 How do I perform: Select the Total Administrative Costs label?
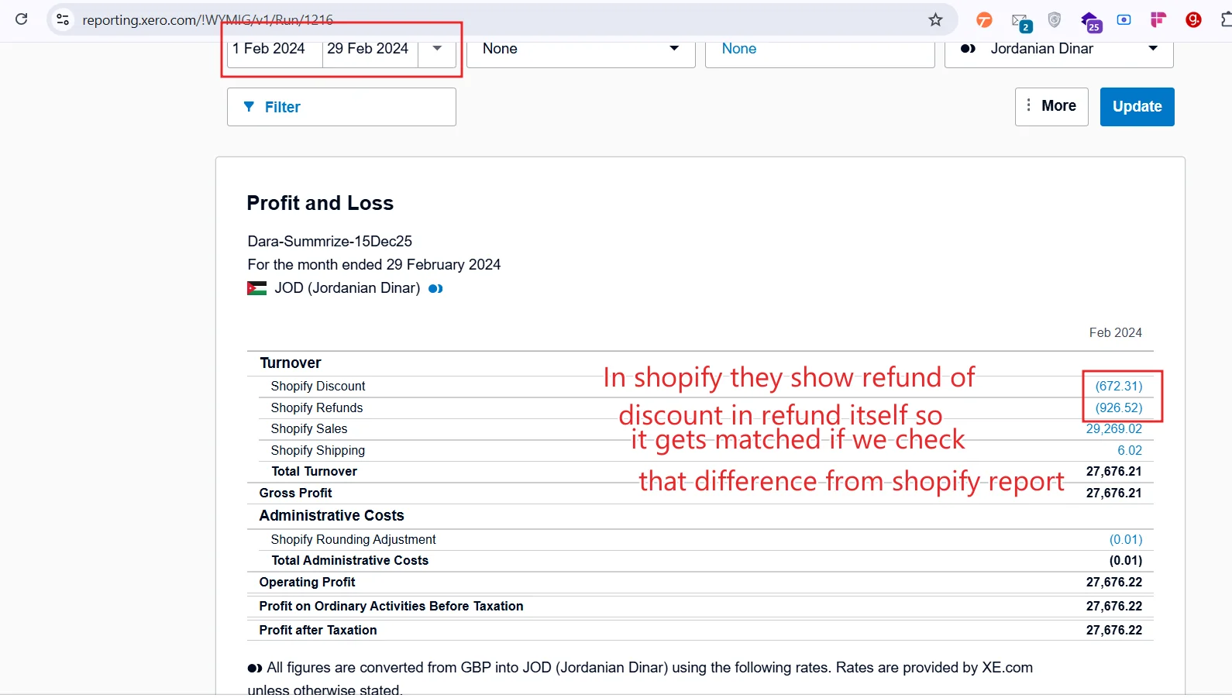(x=349, y=560)
